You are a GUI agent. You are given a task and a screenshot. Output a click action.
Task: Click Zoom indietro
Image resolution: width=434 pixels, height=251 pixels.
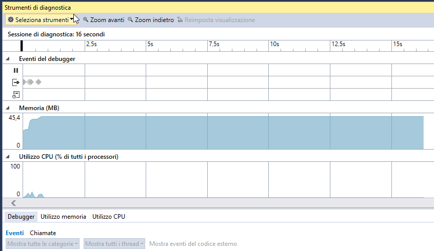[x=151, y=20]
